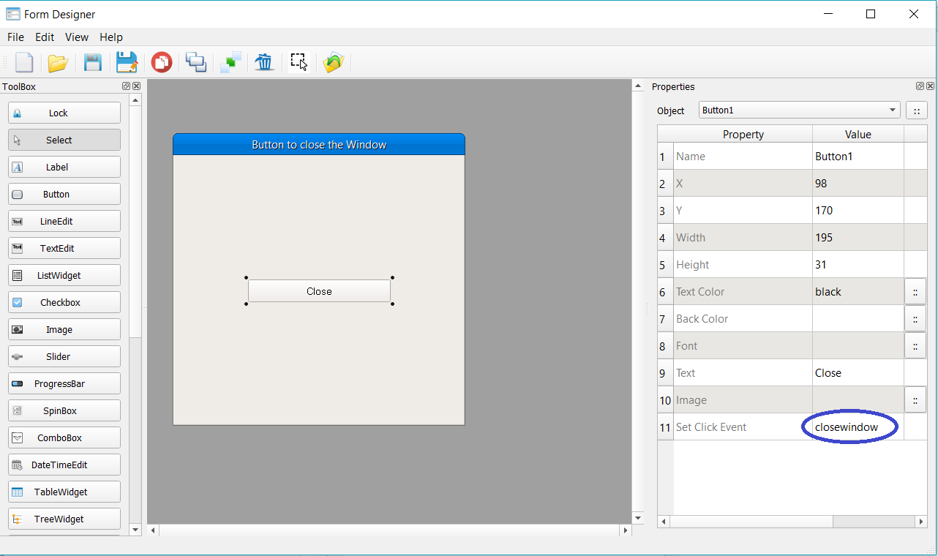Pick the Lock tool in the ToolBox
This screenshot has height=556, width=938.
coord(64,113)
